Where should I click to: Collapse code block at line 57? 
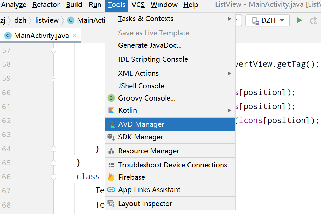53,50
